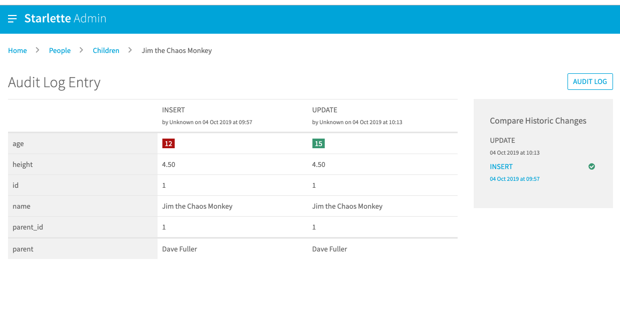Click the breadcrumb chevron after Home

coord(37,50)
